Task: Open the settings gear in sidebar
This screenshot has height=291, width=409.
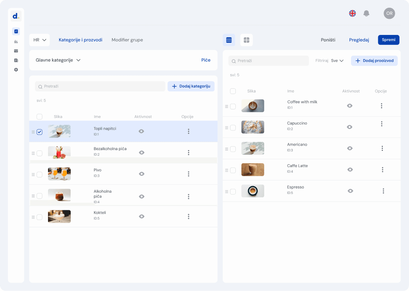Action: click(16, 70)
